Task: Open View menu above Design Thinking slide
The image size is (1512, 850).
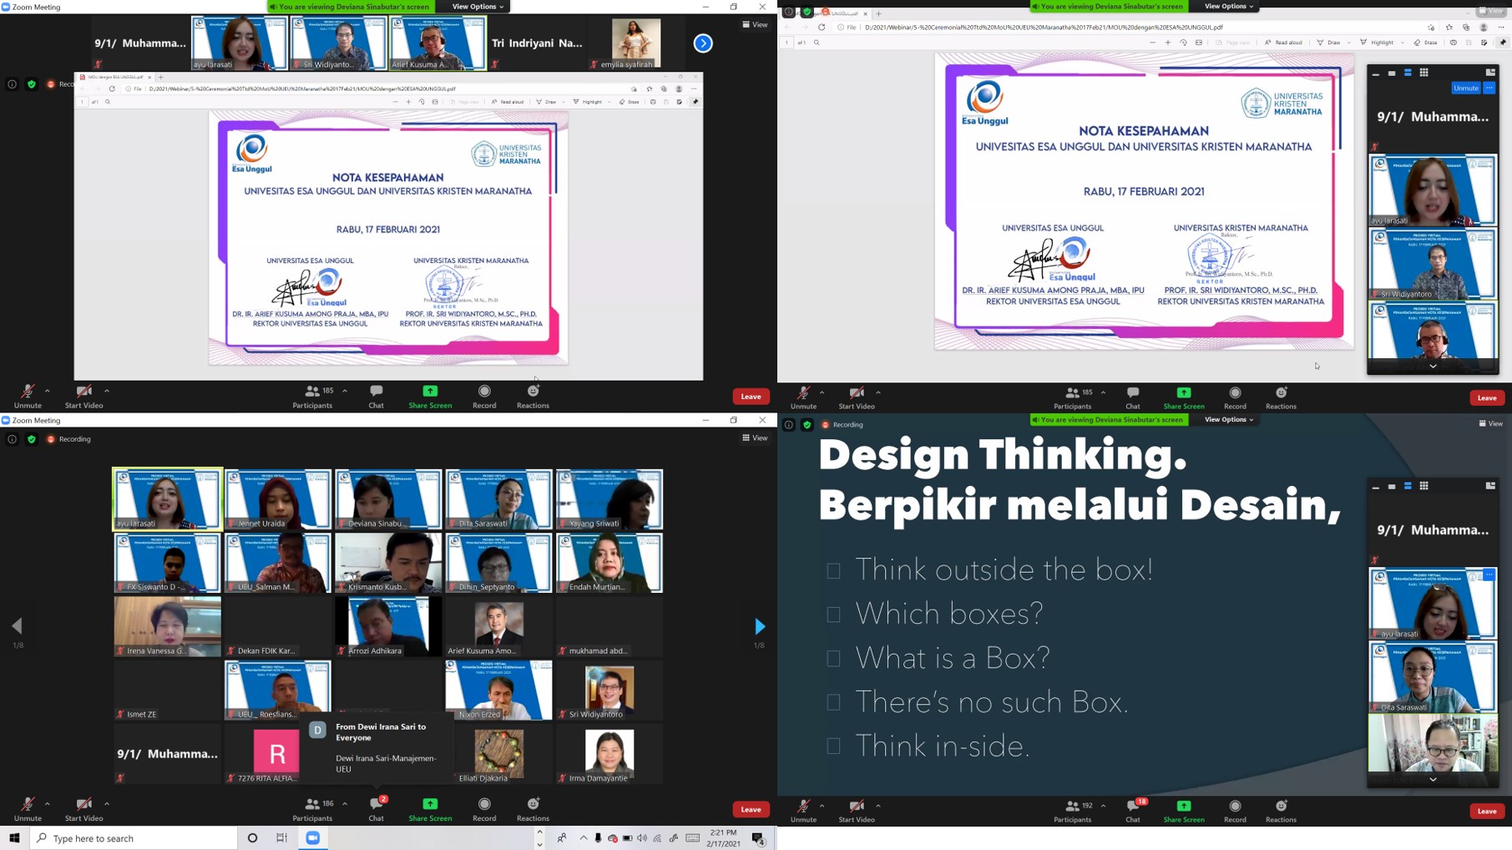Action: (x=1490, y=423)
